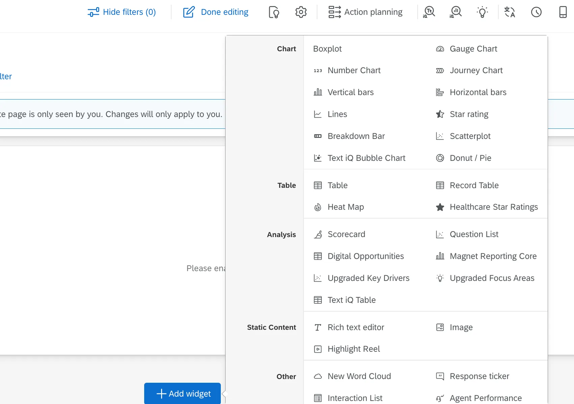Screen dimensions: 574x404
Task: Choose Upgraded Key Drivers entry
Action: (361, 278)
